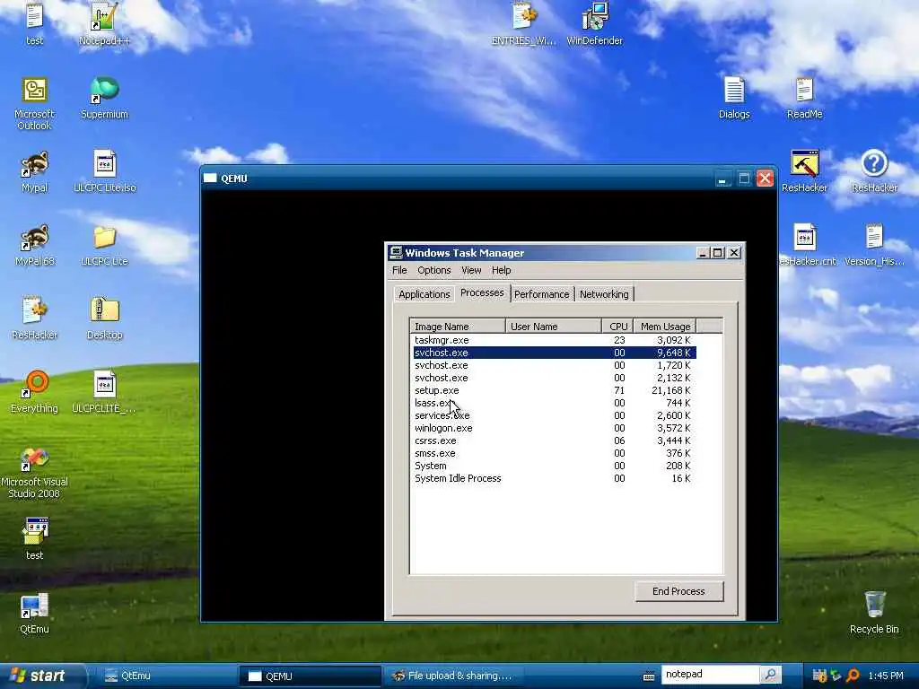Sort processes by Image Name column

tap(458, 327)
